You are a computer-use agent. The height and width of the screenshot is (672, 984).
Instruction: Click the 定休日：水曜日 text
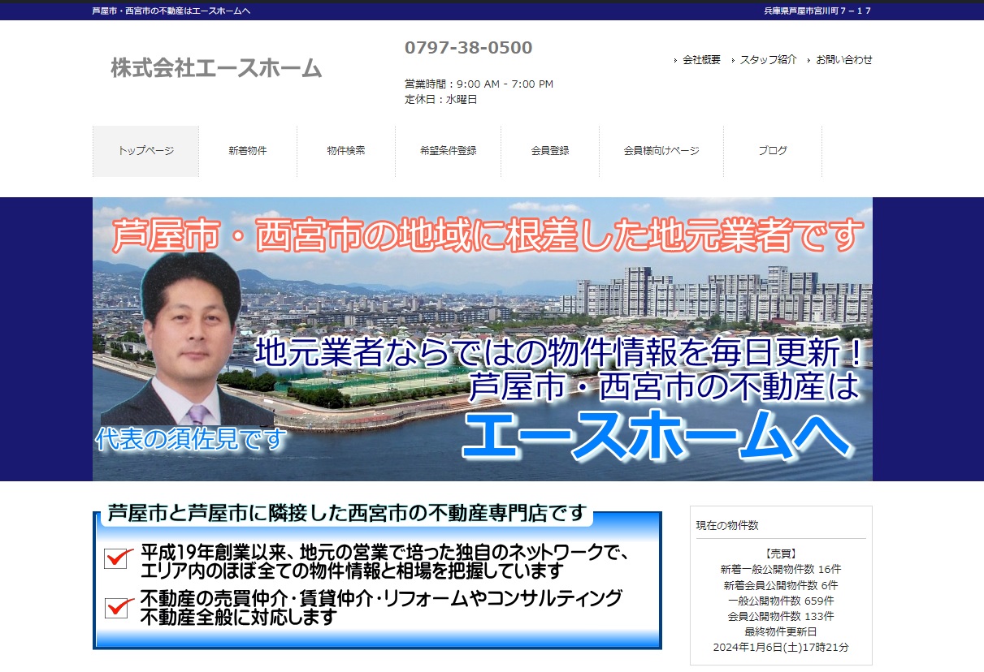(441, 100)
